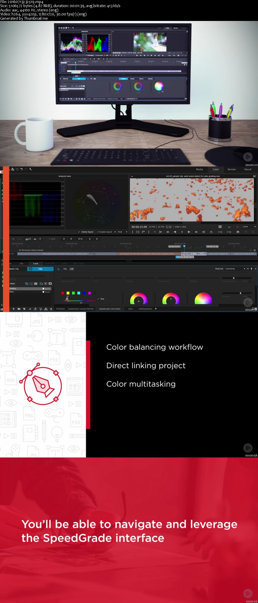
Task: Toggle the Clamp Signal checkbox
Action: (79, 232)
